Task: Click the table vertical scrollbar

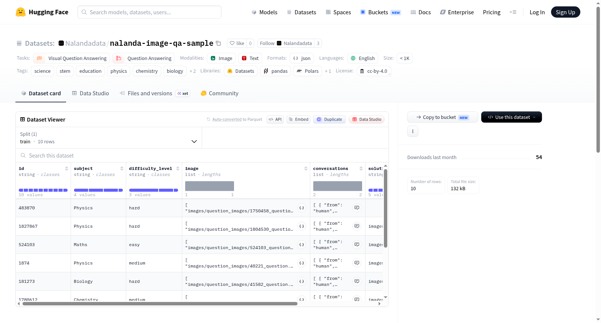Action: point(385,209)
